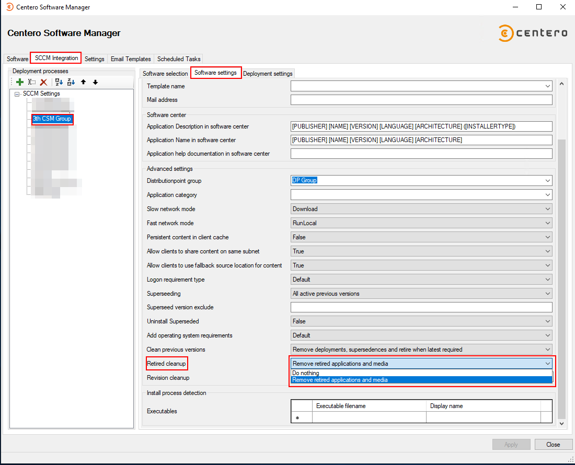Click the Superseeding label

click(x=164, y=294)
